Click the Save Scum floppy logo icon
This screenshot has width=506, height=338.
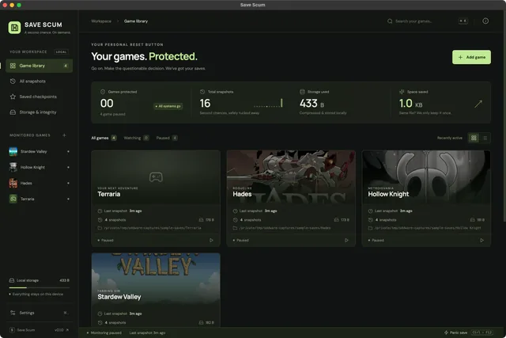pos(14,28)
